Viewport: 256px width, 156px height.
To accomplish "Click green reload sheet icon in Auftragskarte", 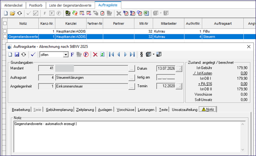I will click(103, 54).
